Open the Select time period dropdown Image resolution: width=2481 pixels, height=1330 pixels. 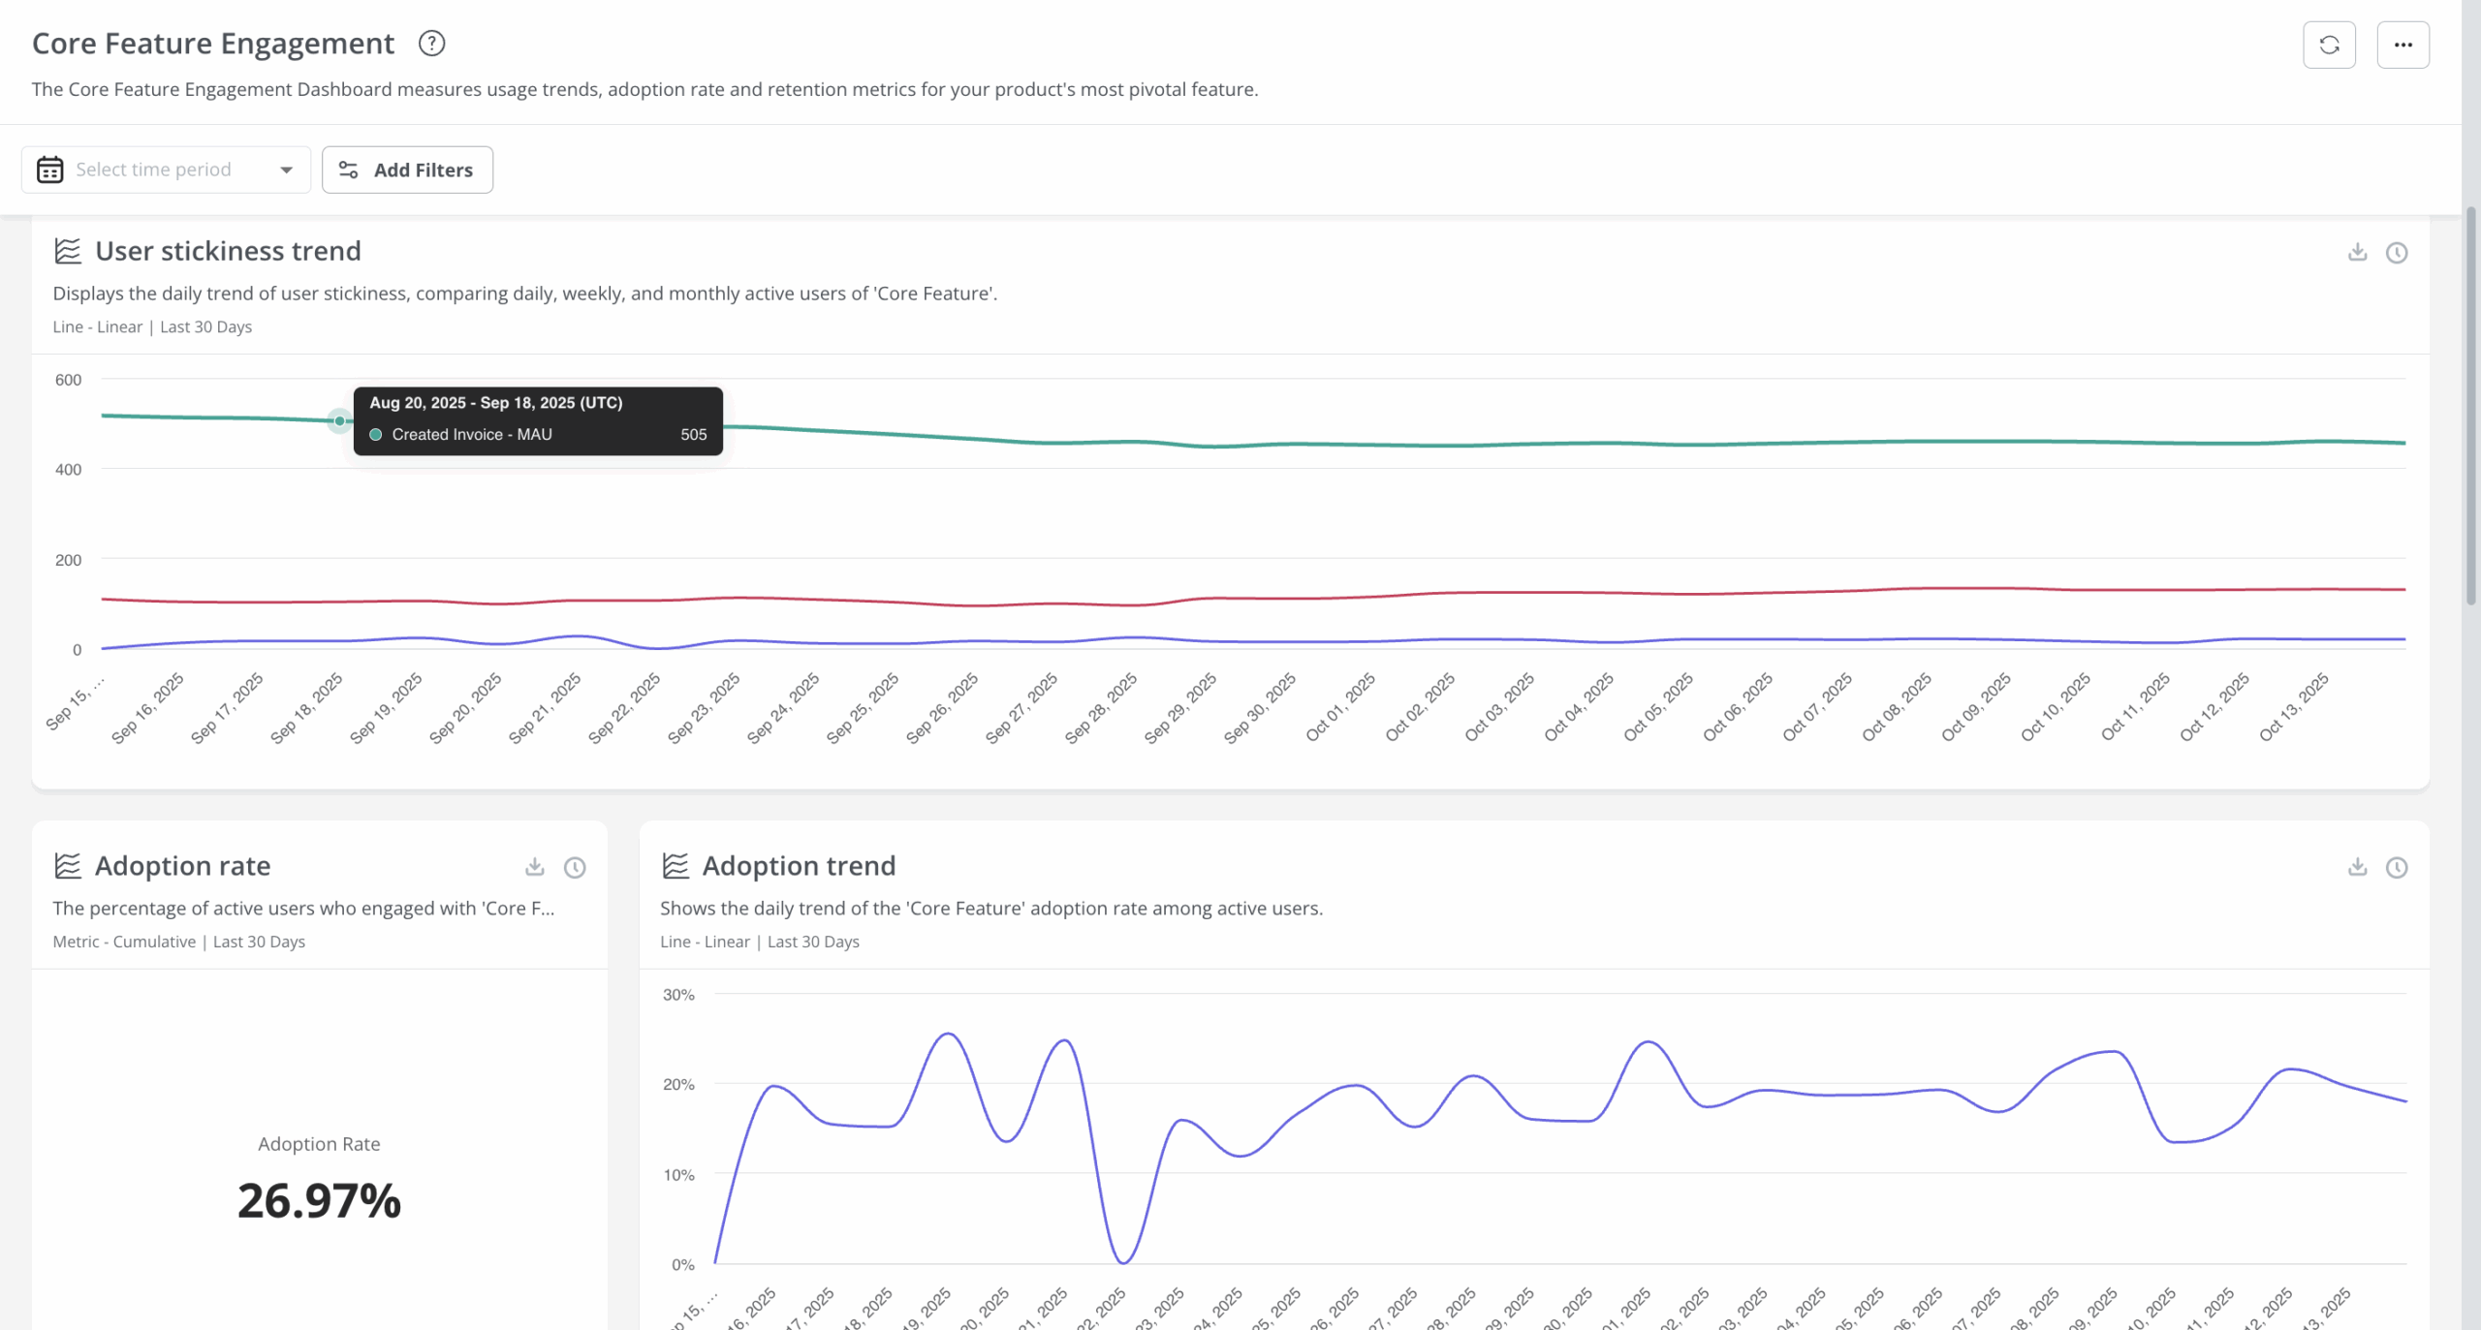point(153,170)
